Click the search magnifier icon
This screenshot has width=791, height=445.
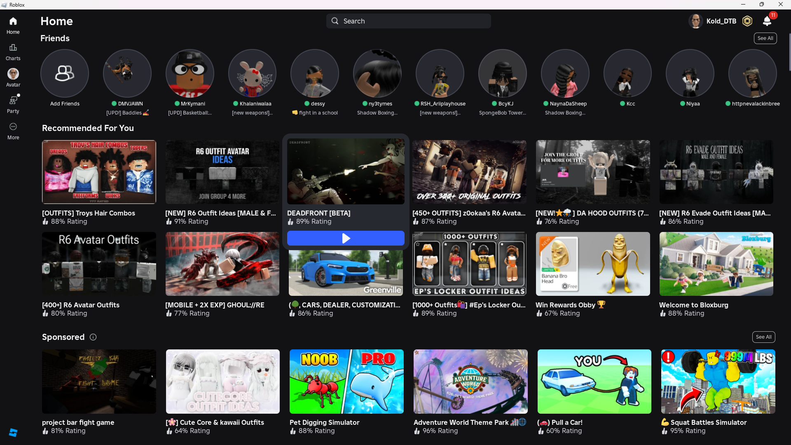click(335, 21)
